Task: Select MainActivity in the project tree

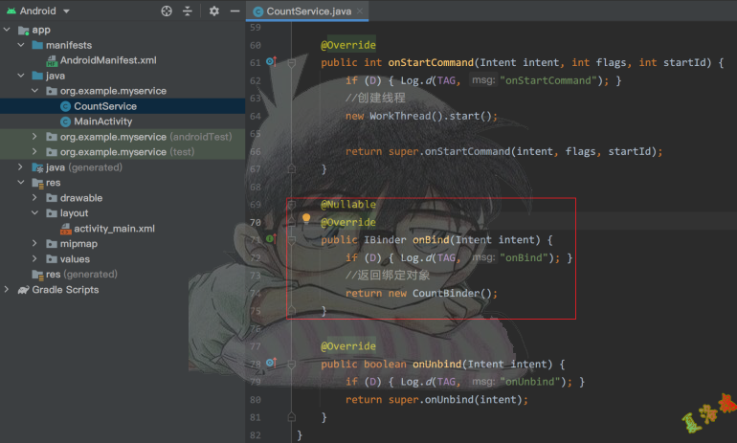Action: click(102, 122)
